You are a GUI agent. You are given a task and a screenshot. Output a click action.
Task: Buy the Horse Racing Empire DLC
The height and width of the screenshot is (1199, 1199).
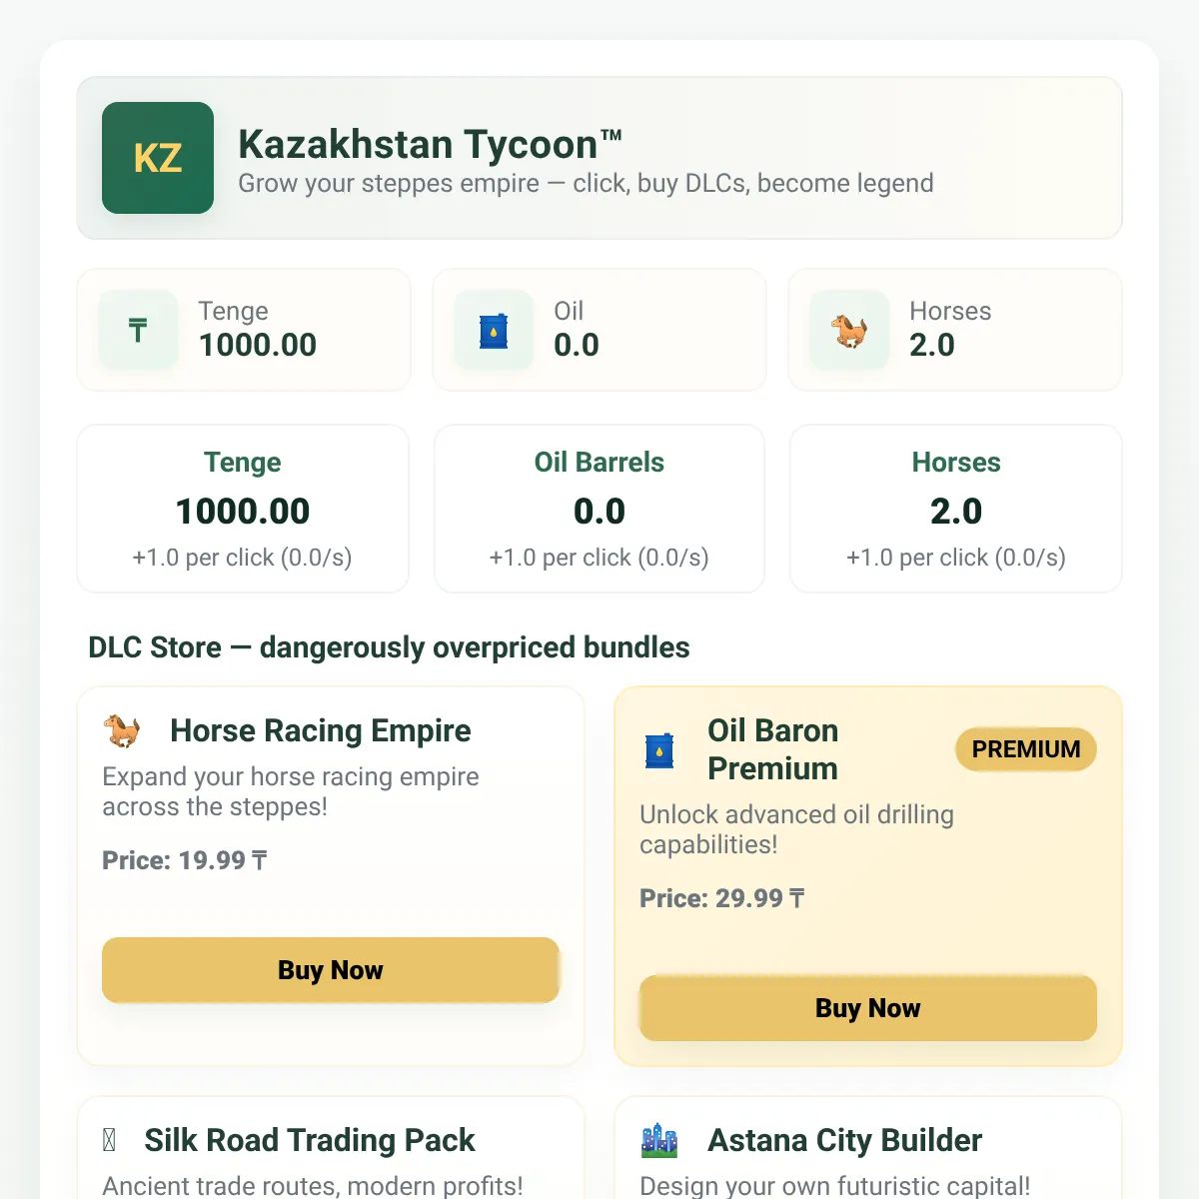click(331, 970)
